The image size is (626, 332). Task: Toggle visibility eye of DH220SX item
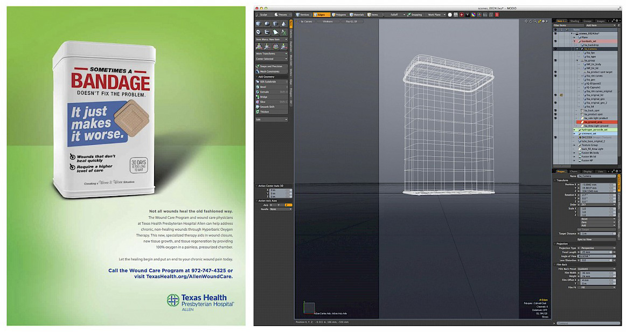click(x=555, y=137)
